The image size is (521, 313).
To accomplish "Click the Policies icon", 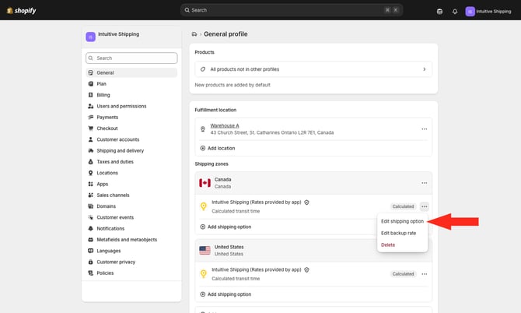I will point(90,273).
